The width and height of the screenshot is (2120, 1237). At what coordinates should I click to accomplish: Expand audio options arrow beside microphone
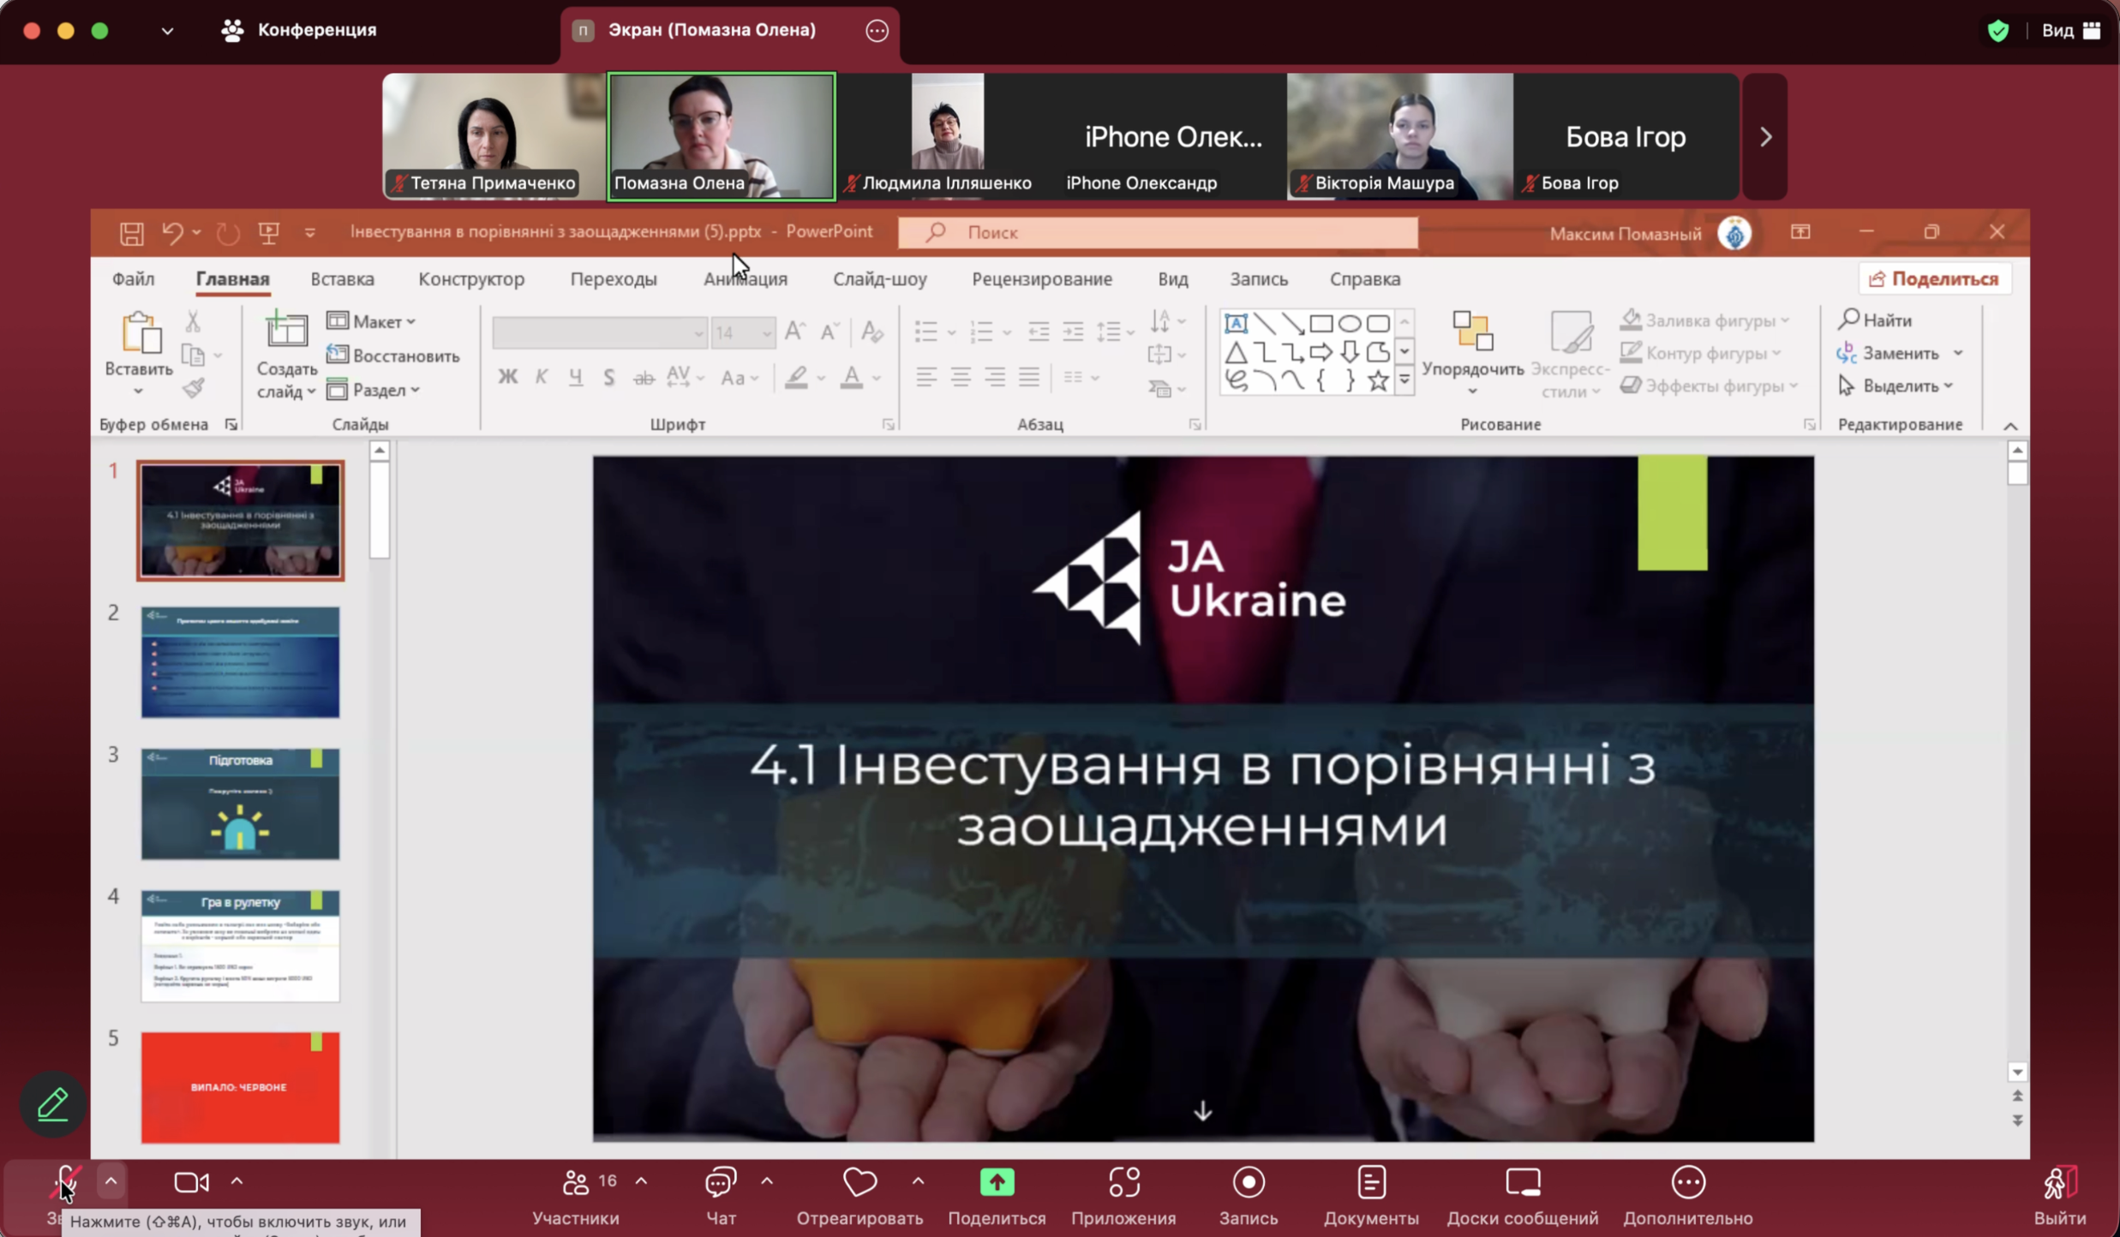click(111, 1181)
